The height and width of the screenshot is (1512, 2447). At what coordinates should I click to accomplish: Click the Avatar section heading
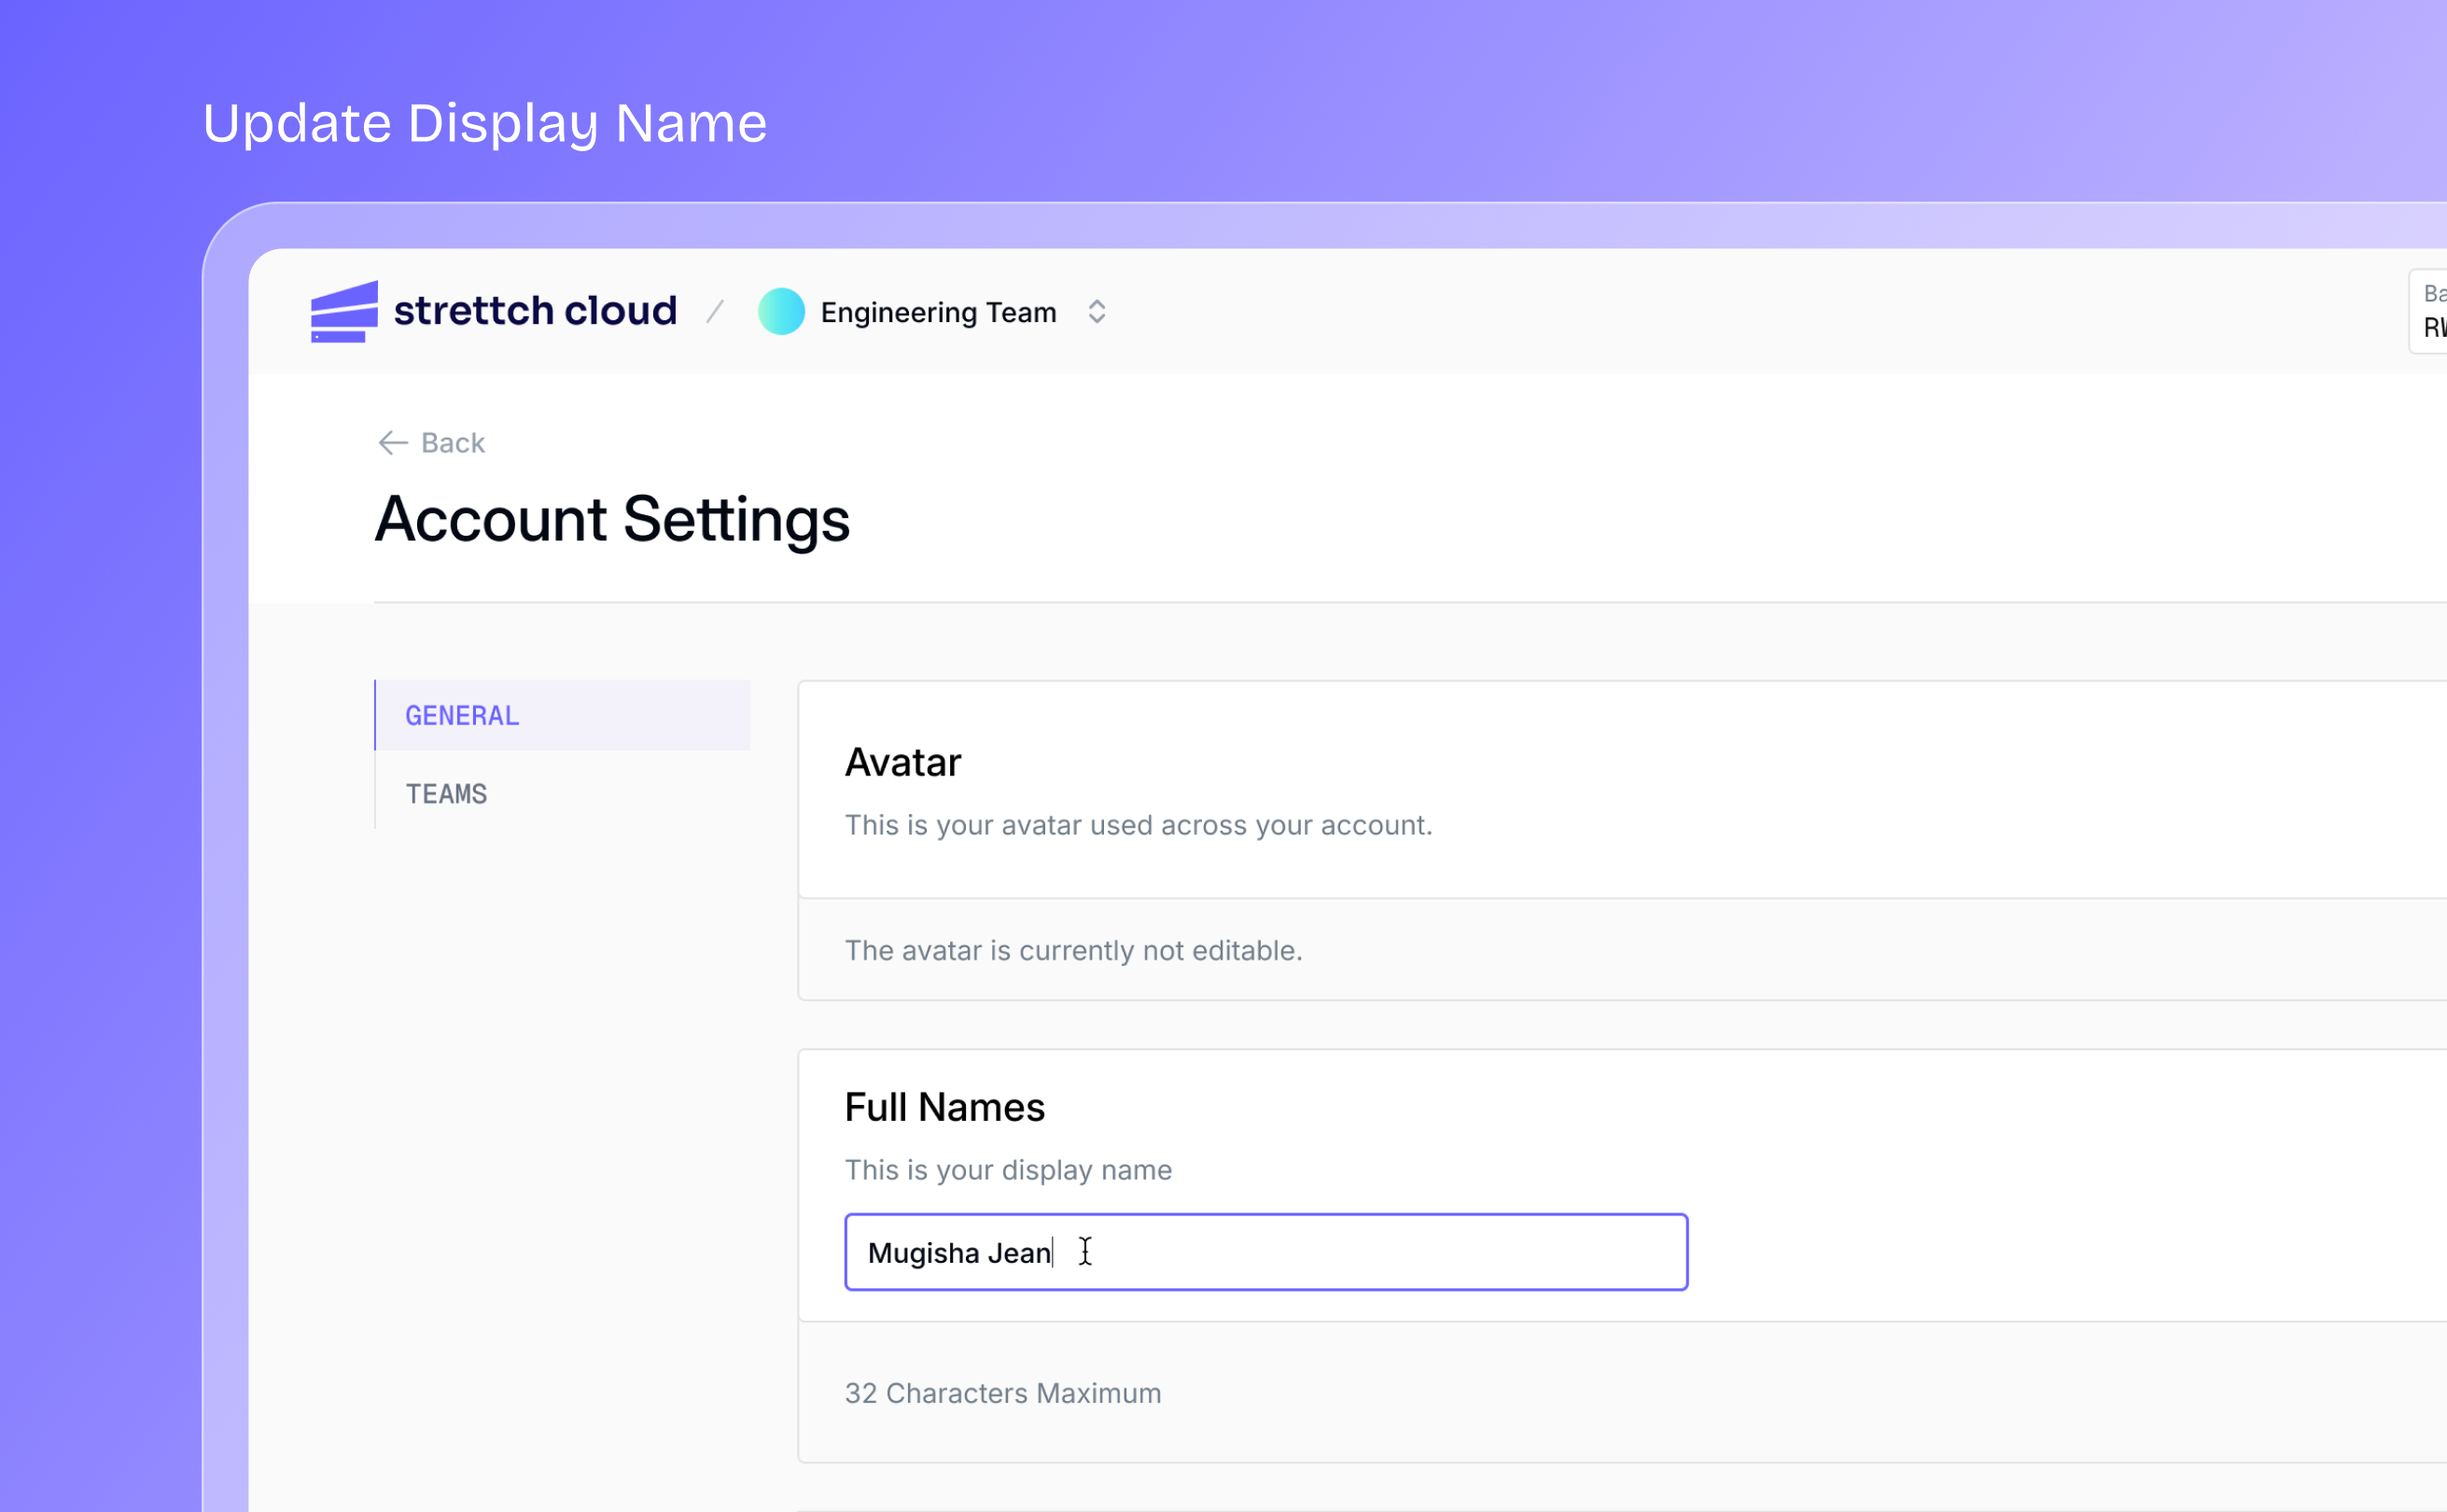[x=902, y=763]
